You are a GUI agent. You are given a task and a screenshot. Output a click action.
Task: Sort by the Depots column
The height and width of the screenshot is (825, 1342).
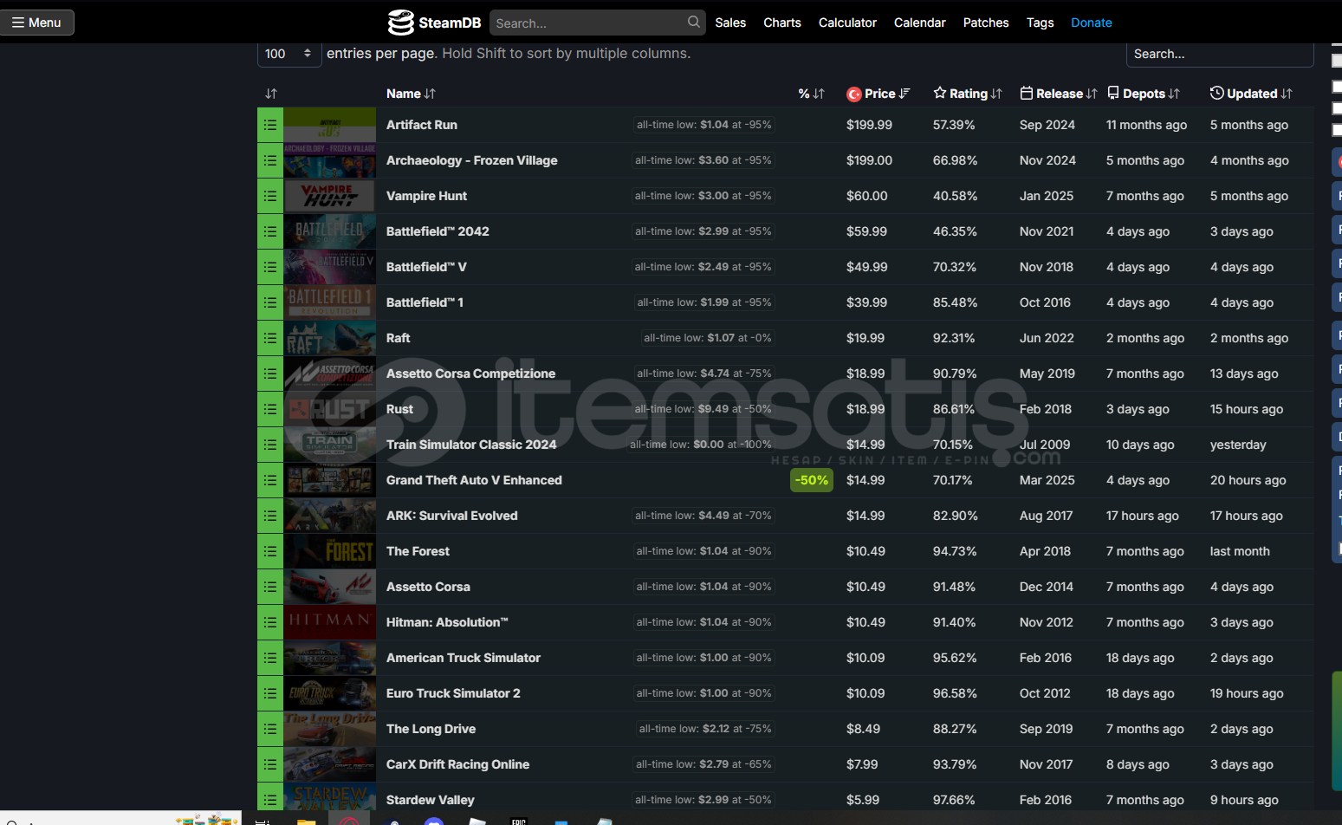pos(1144,94)
